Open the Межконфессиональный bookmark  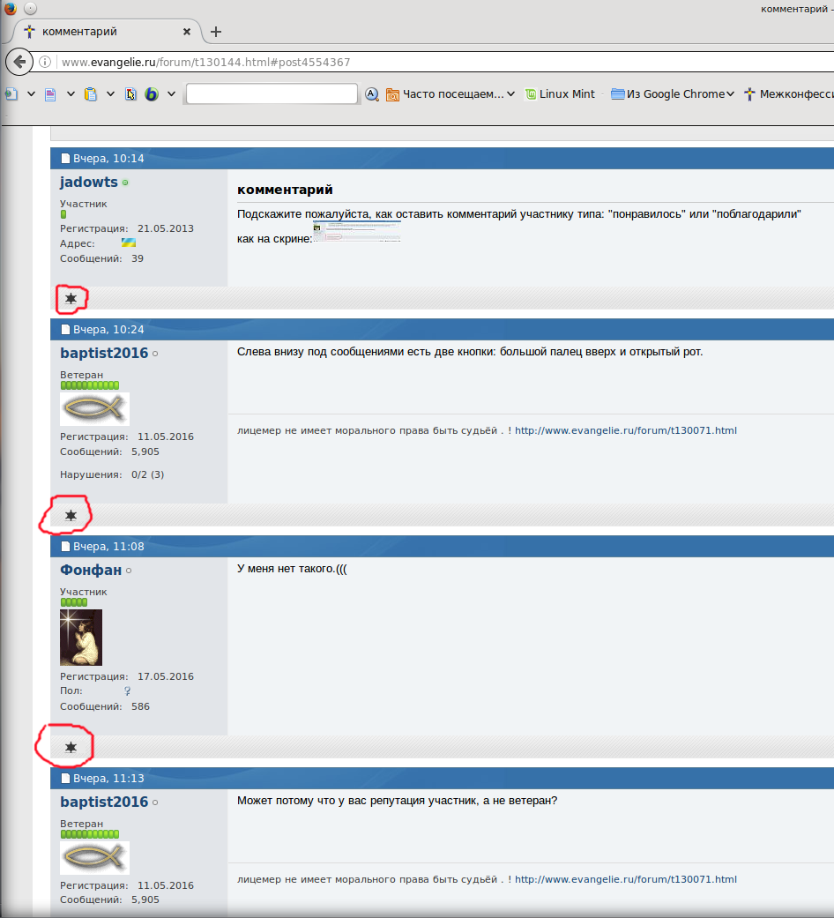[x=789, y=94]
